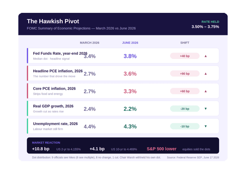
Task: Select the +90 bp shift pill
Action: click(185, 73)
